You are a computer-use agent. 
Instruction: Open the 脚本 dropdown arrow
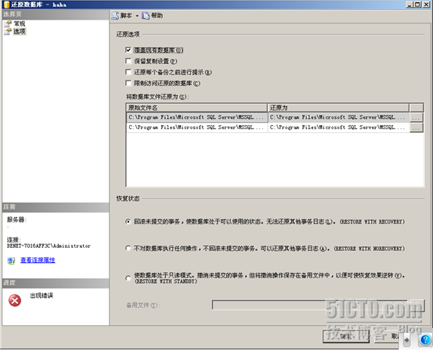(x=137, y=16)
